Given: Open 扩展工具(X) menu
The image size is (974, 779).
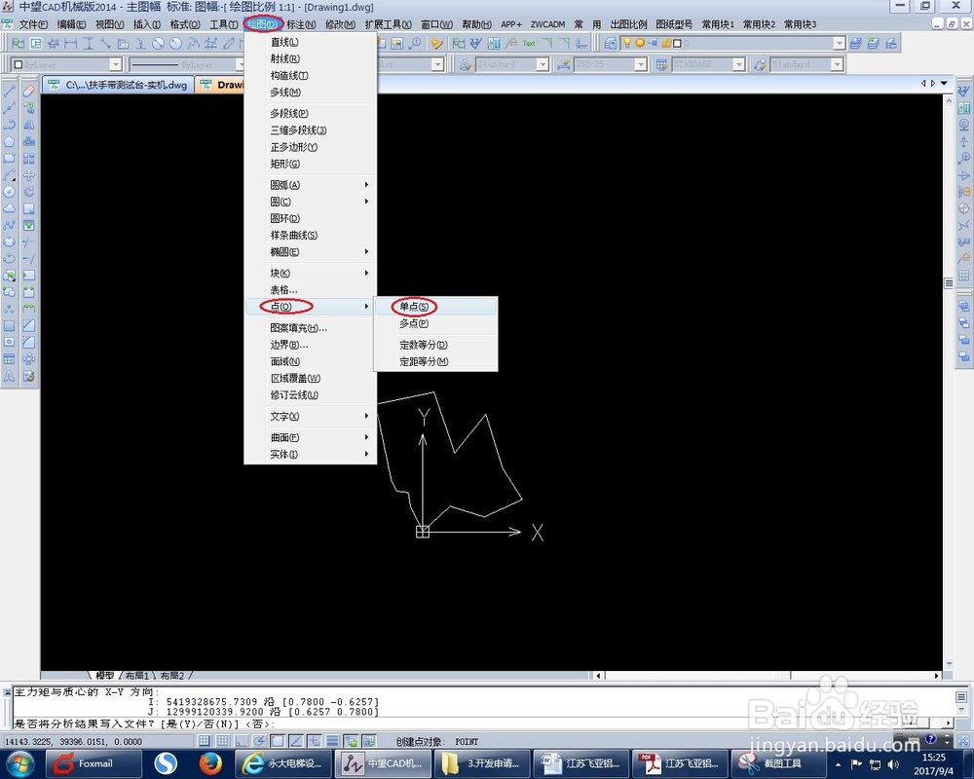Looking at the screenshot, I should pos(389,24).
